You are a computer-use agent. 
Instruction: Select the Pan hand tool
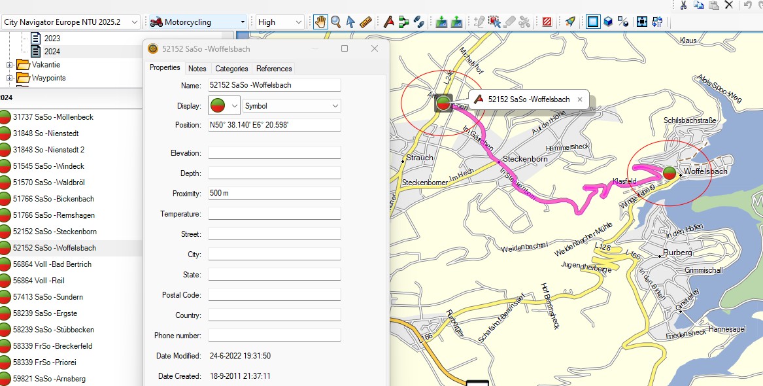[320, 22]
